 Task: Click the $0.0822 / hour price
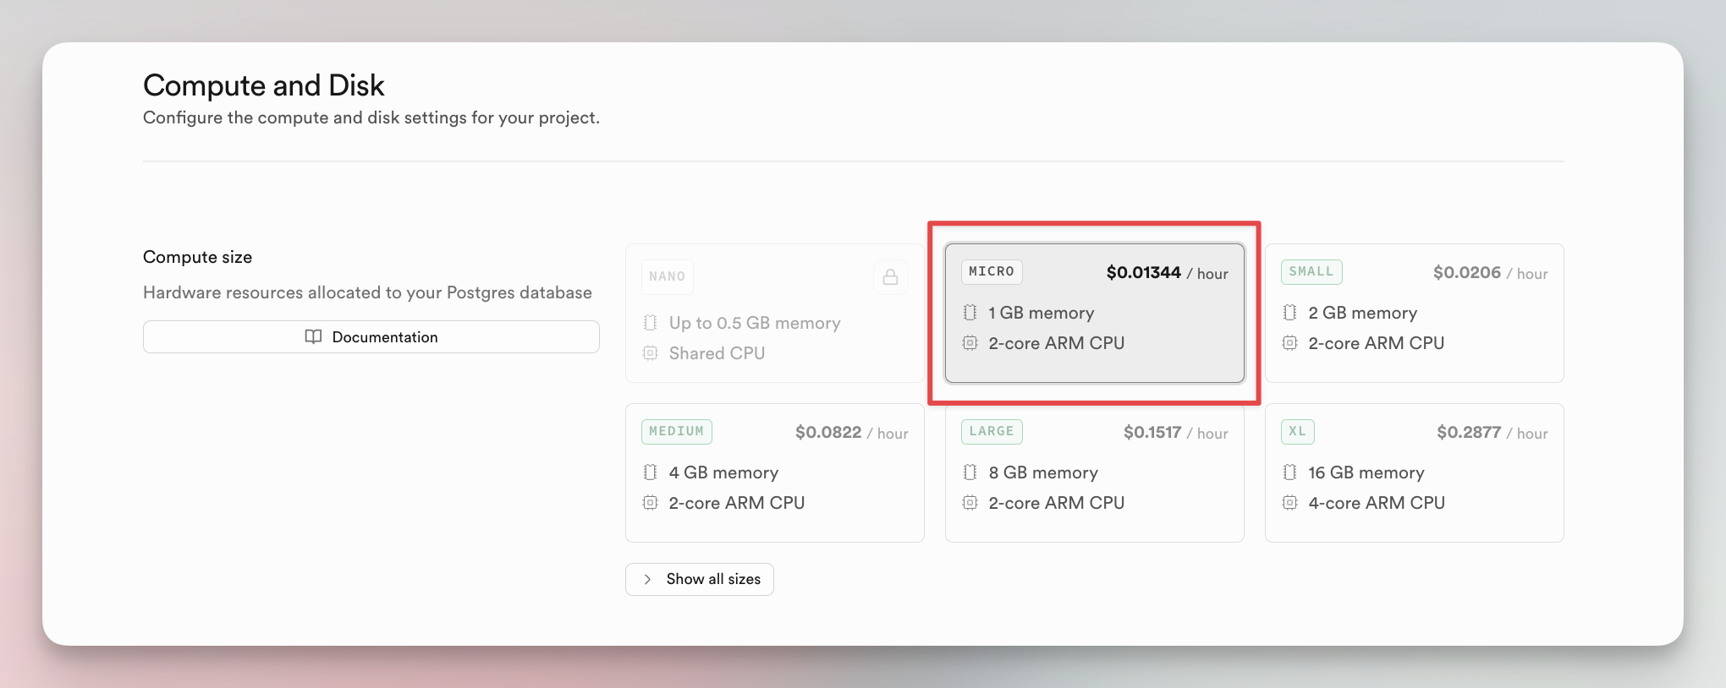tap(851, 433)
